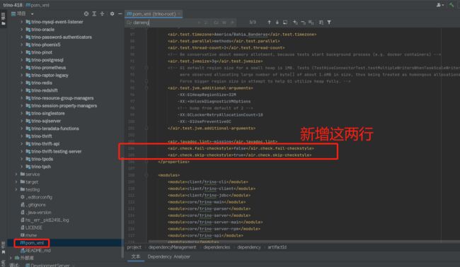Screen dimensions: 460x267
Task: Click the pom.xml breadcrumb in navigation bar
Action: pos(38,5)
